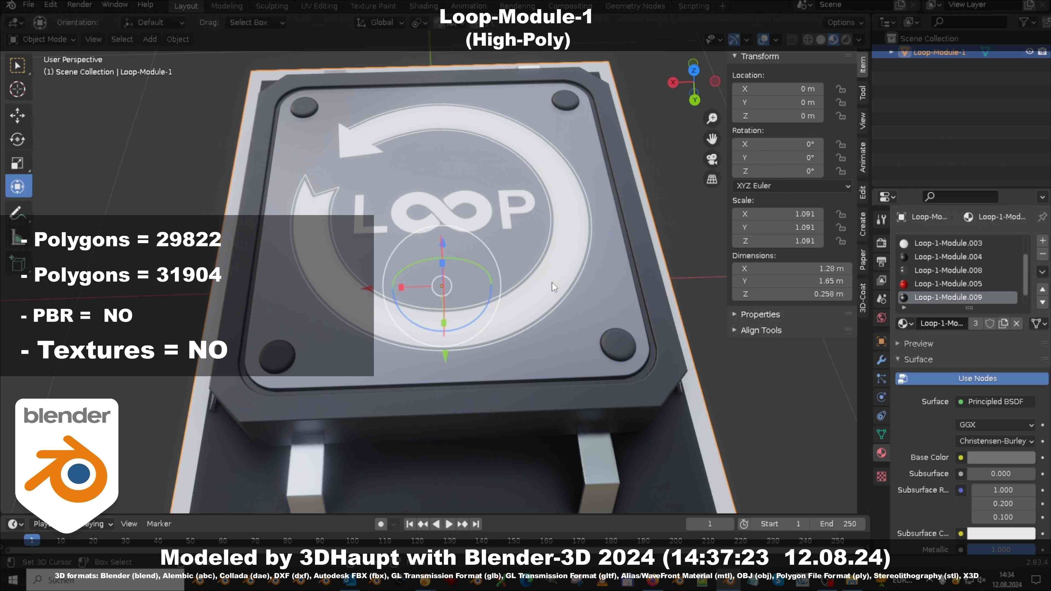Image resolution: width=1051 pixels, height=591 pixels.
Task: Open the Texture checker properties tab
Action: tap(881, 476)
